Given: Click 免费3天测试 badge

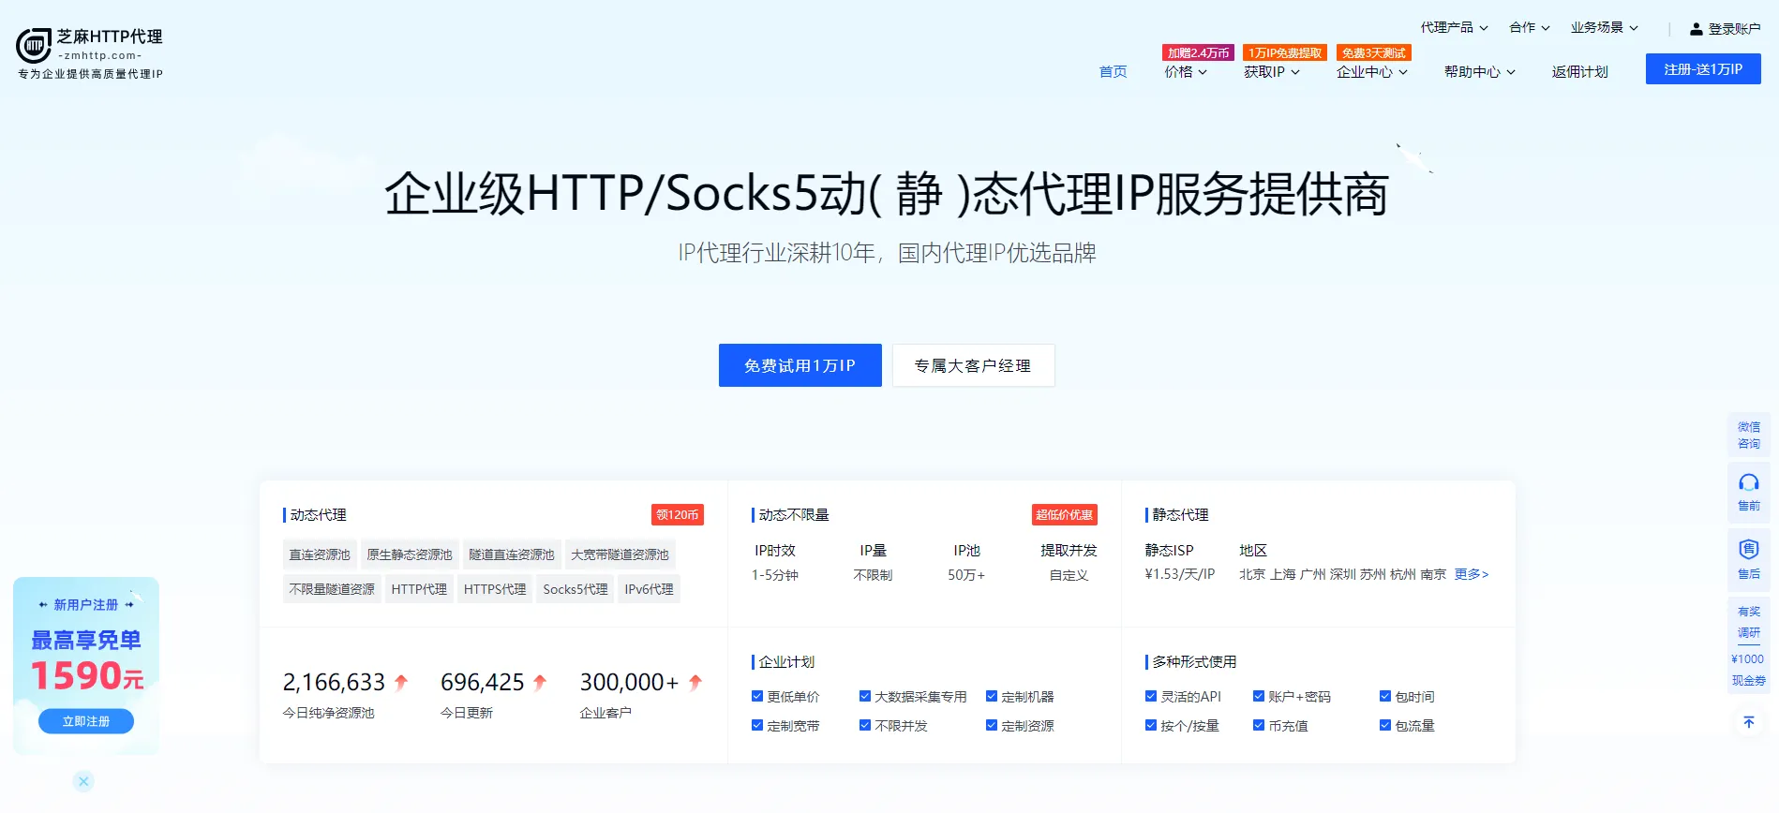Looking at the screenshot, I should [1374, 53].
